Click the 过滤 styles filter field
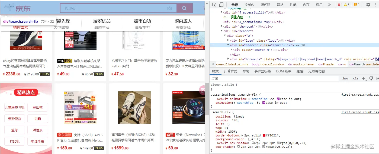This screenshot has height=154, width=379. [275, 78]
